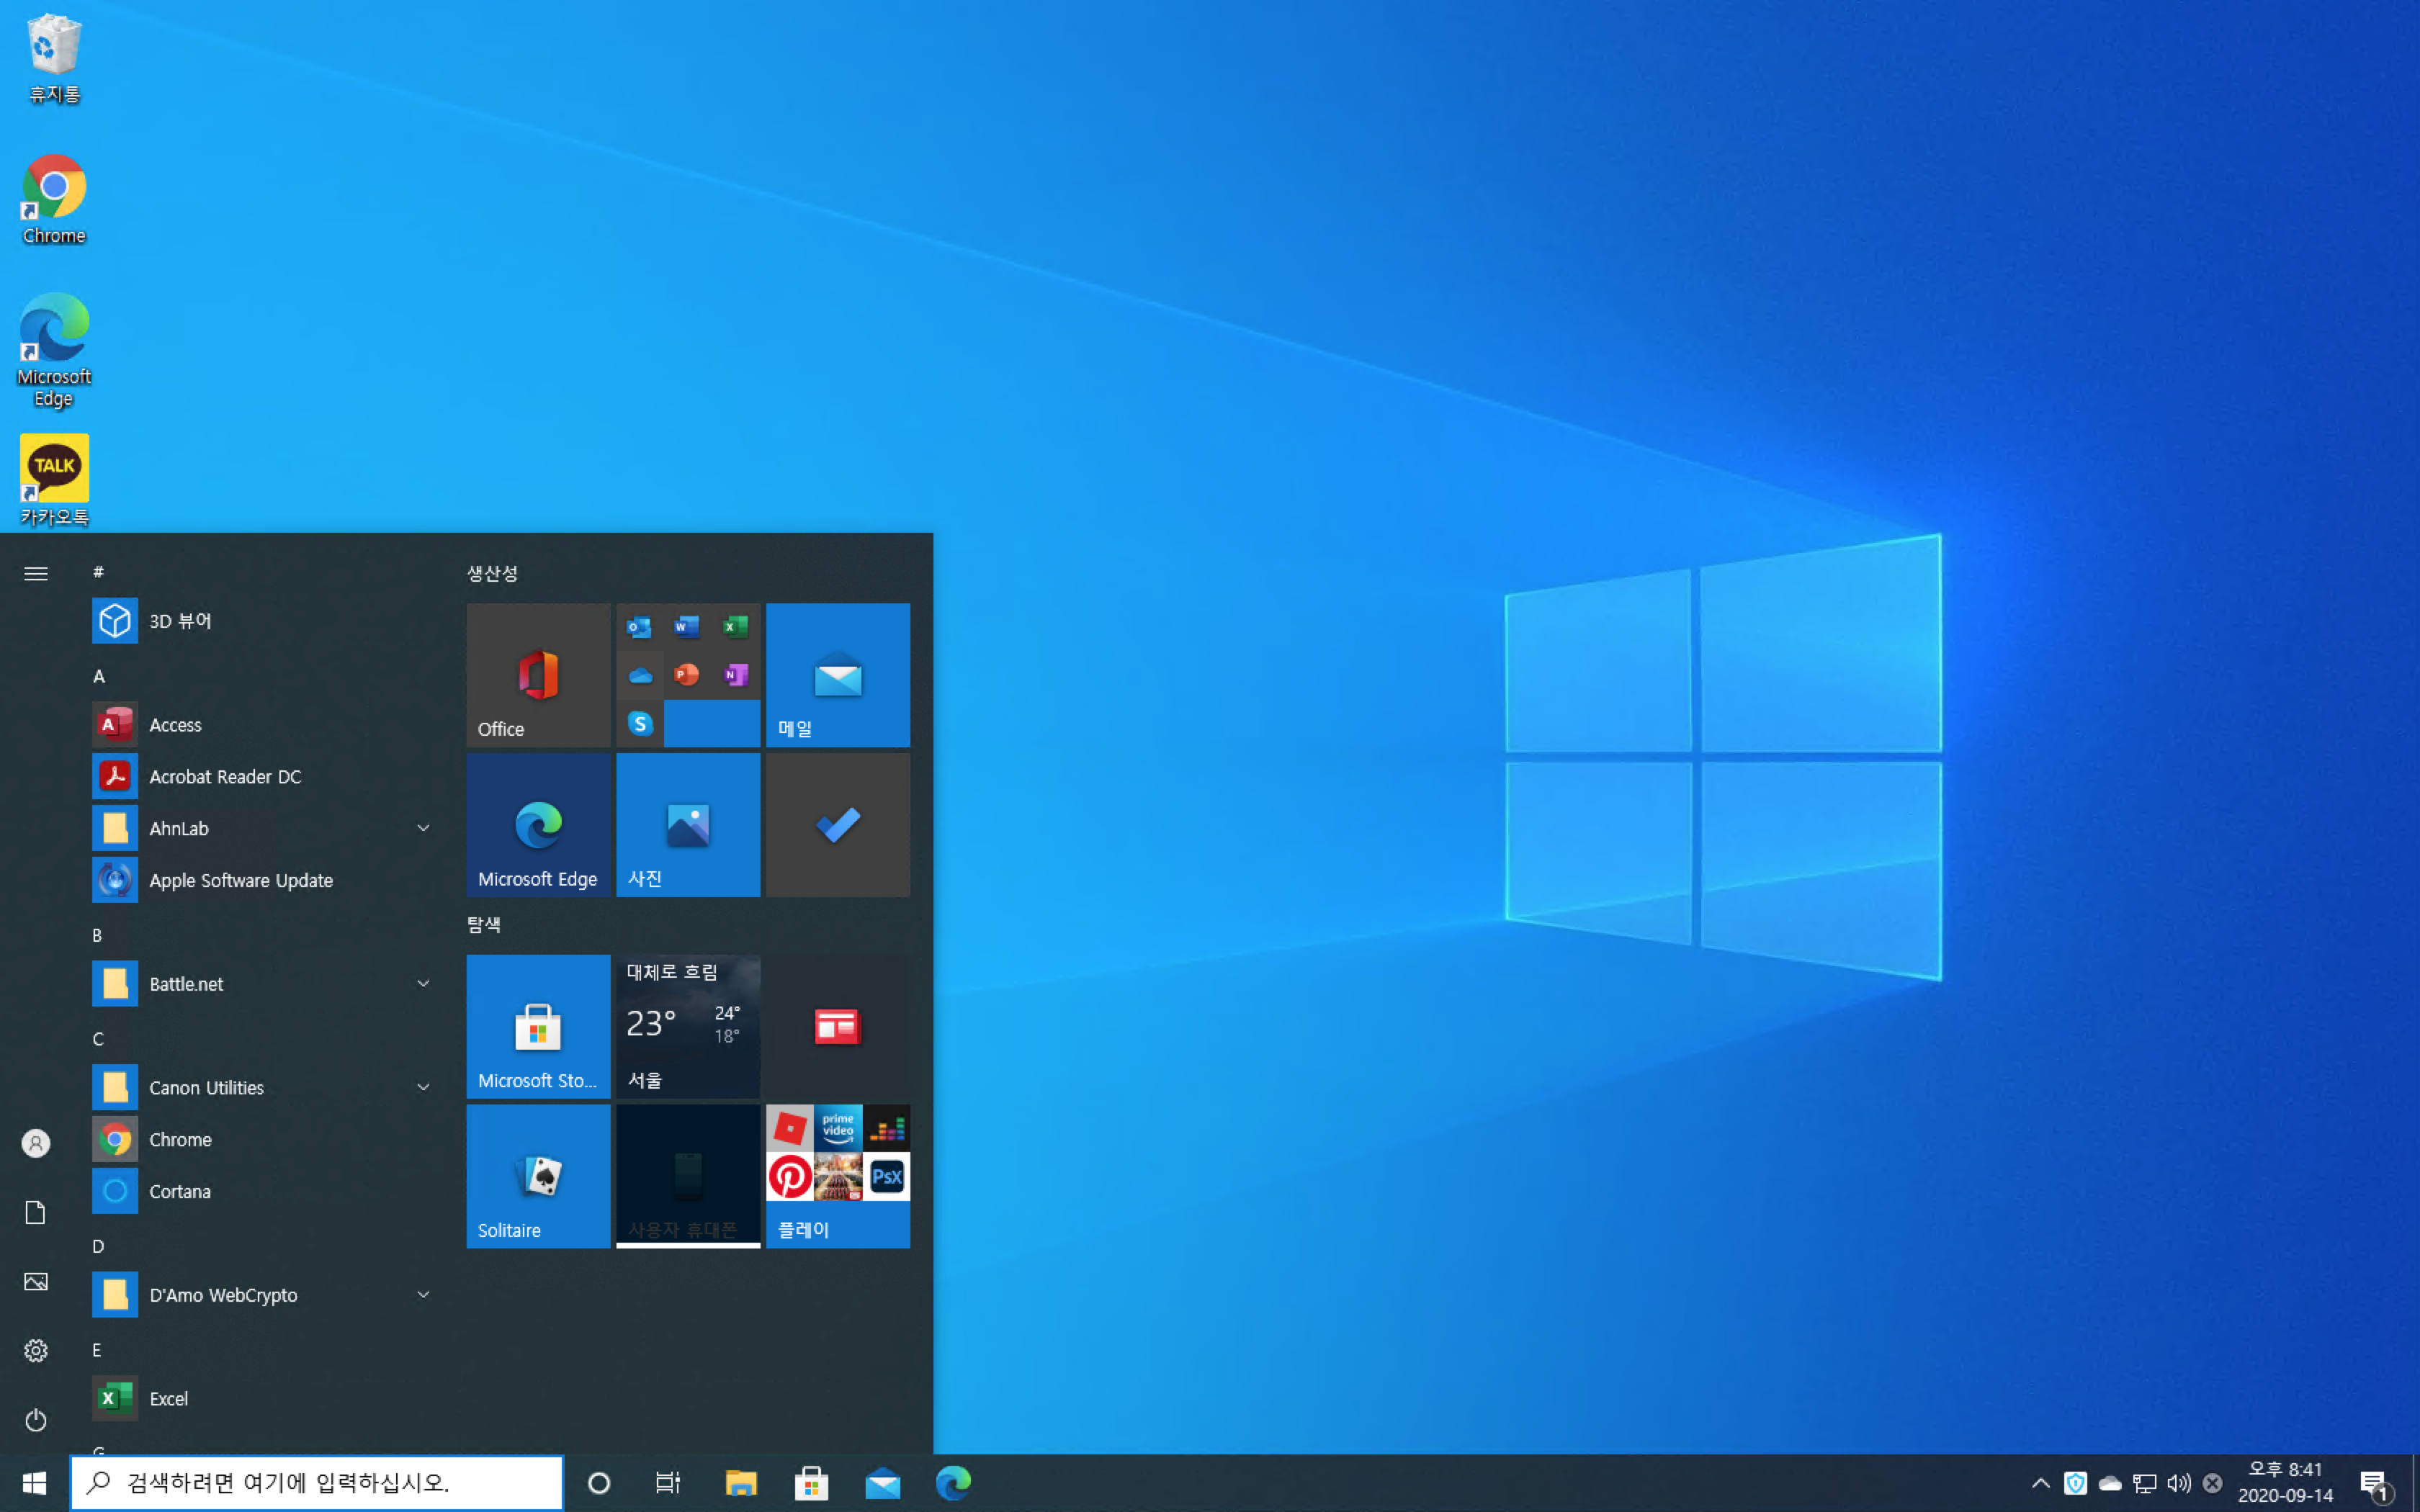Viewport: 2420px width, 1512px height.
Task: Click the letter C section header
Action: coord(98,1039)
